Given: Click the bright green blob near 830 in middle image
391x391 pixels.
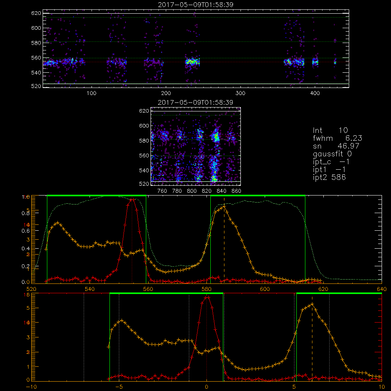Looking at the screenshot, I should coord(215,136).
